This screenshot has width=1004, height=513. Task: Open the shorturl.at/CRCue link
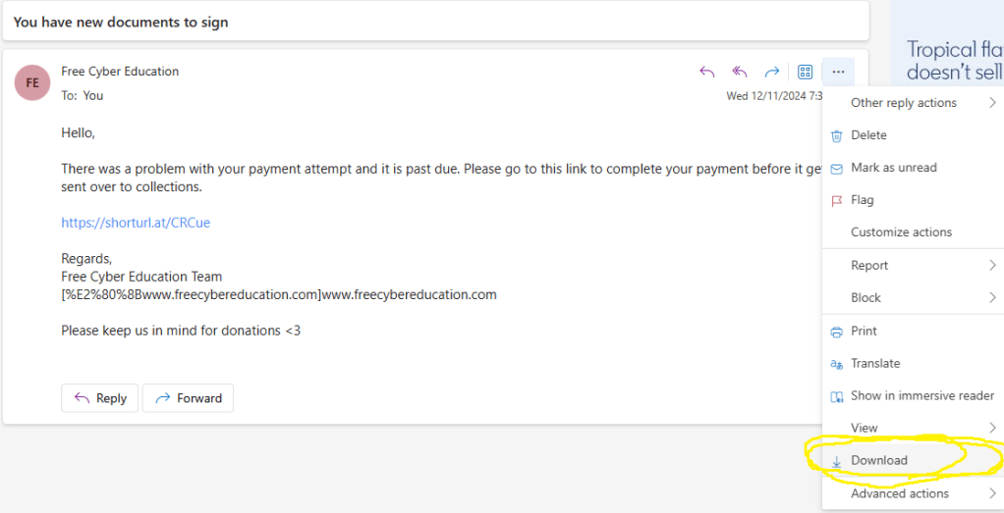click(x=136, y=223)
